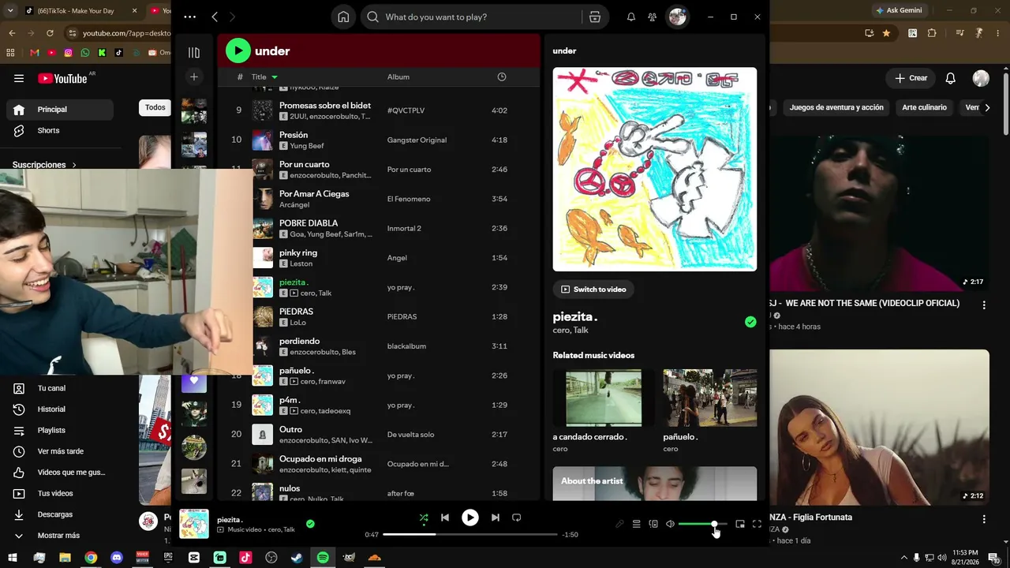
Task: Show more YouTube category chips with arrow
Action: tap(987, 107)
